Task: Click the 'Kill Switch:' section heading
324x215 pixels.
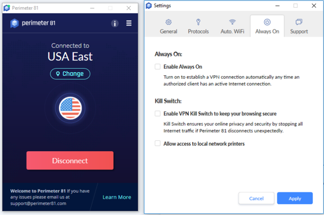Action: pos(168,101)
